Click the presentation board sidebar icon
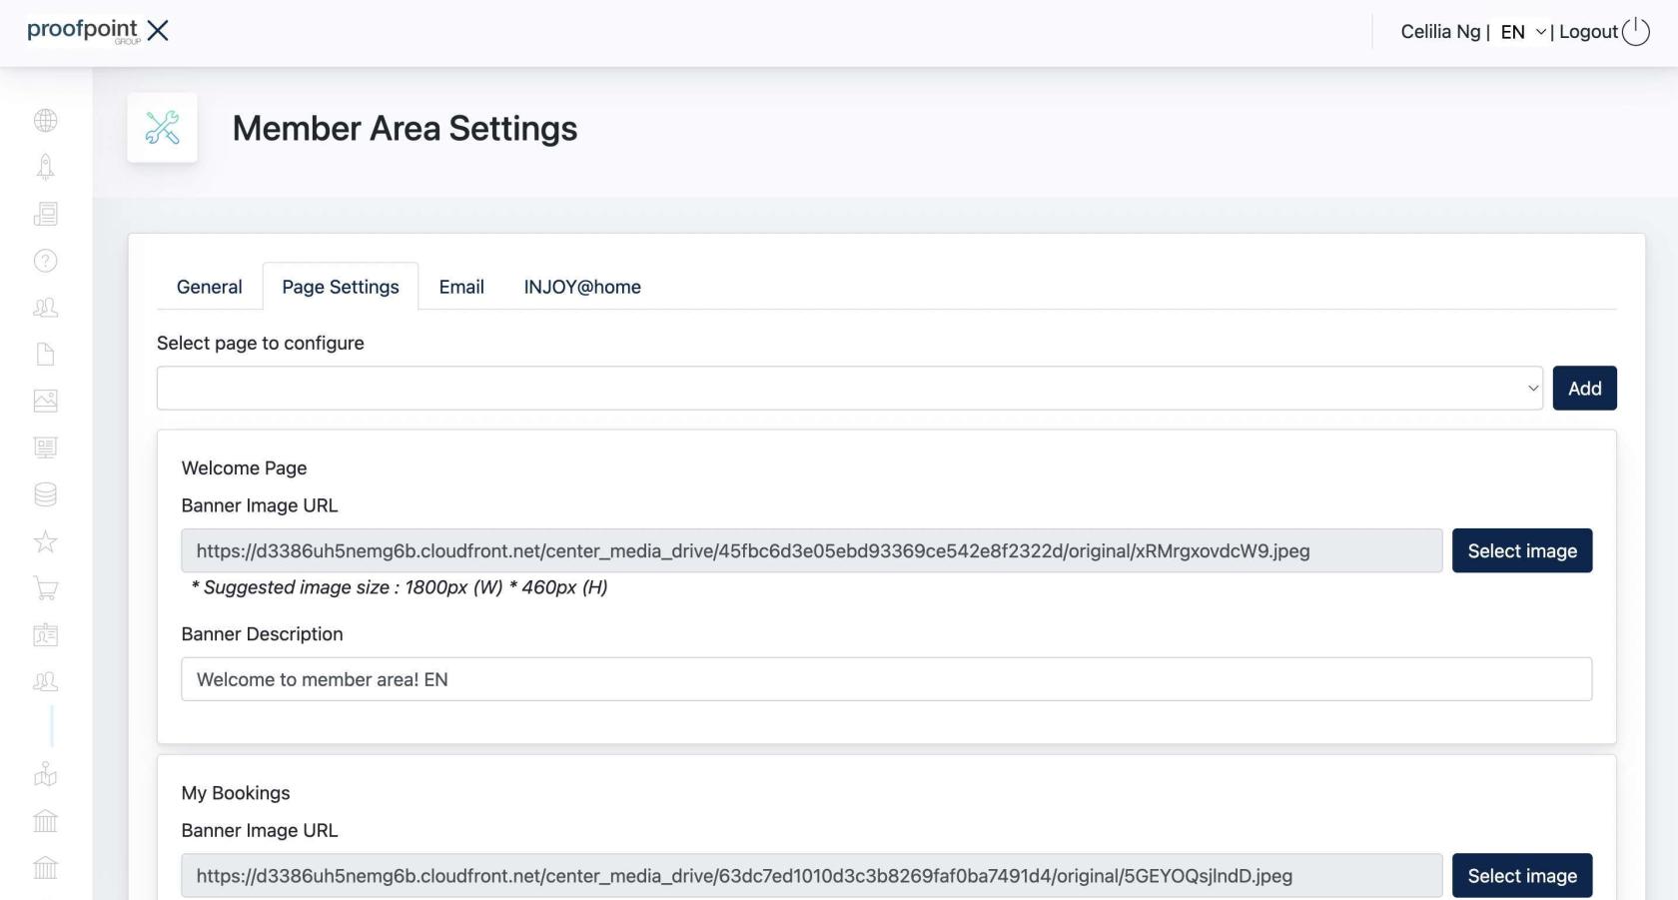The image size is (1678, 900). (x=45, y=448)
